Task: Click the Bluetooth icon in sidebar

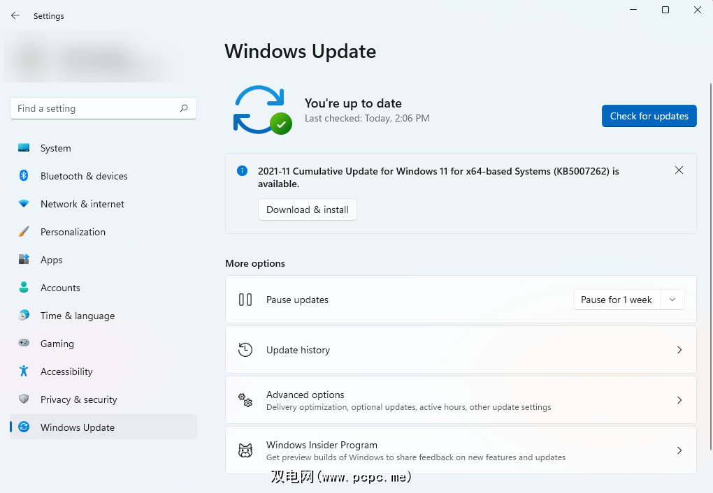Action: point(24,175)
